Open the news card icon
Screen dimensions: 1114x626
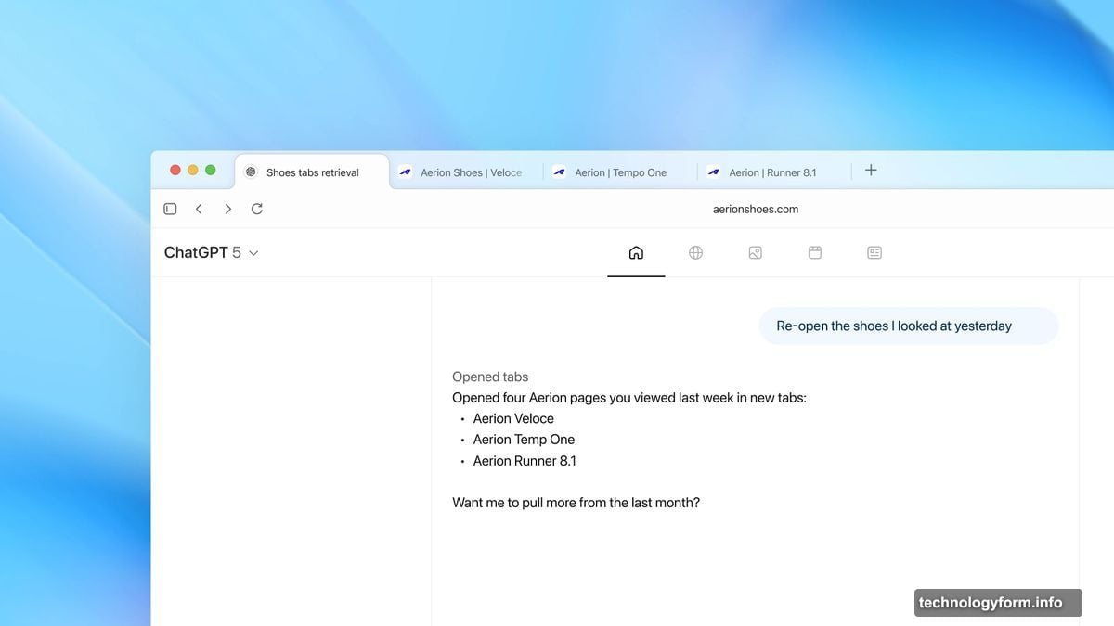874,252
